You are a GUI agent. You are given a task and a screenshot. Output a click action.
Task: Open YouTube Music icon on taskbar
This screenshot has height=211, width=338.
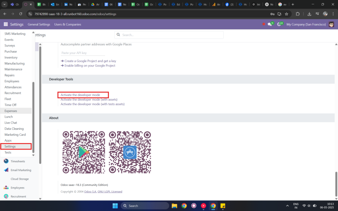click(x=203, y=206)
